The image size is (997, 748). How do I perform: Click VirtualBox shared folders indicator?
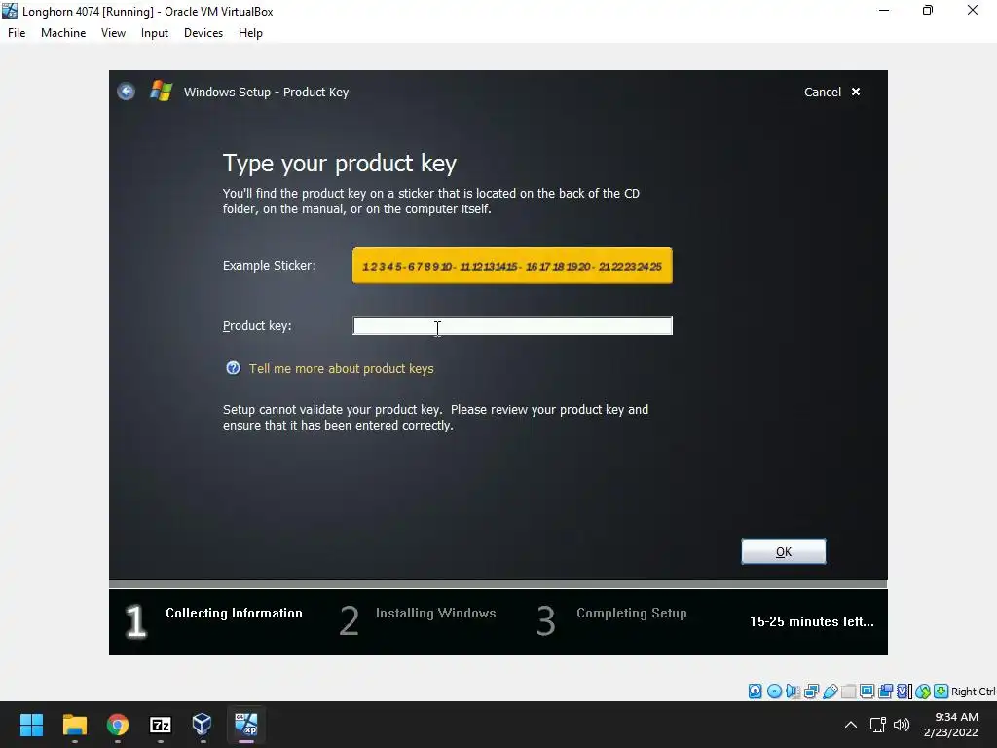[x=848, y=692]
